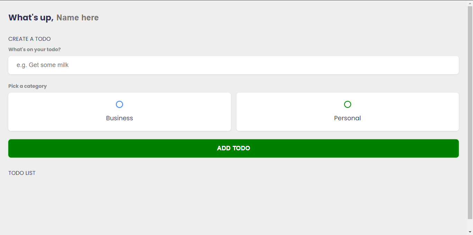This screenshot has height=235, width=473.
Task: Click the "What's up," greeting text
Action: [x=31, y=18]
